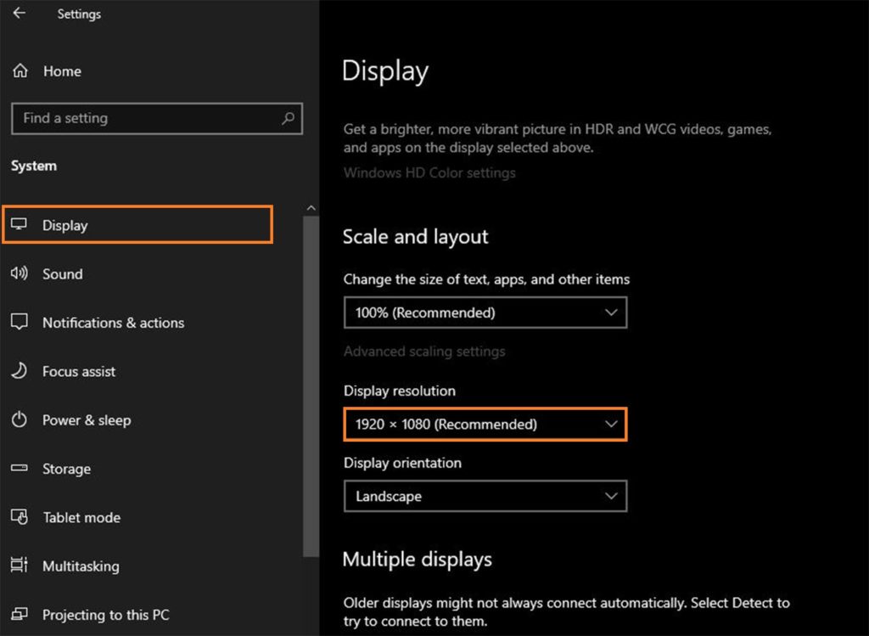Open Windows HD Color settings link
The width and height of the screenshot is (869, 636).
click(429, 172)
